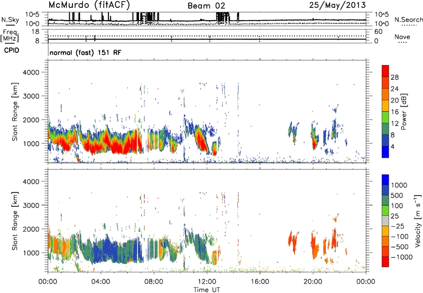Click the -1000 label on velocity colorbar
Image resolution: width=423 pixels, height=293 pixels.
coord(402,257)
